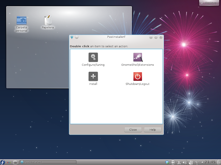Select the GnomeShell/Extensions wand icon
Viewport: 221px width, 165px height.
click(138, 57)
